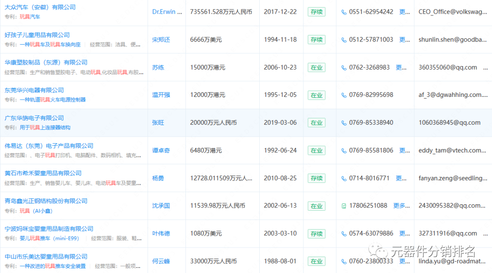Click phone icon beside 0769-85338940
Viewport: 492px width, 273px height.
[x=344, y=123]
